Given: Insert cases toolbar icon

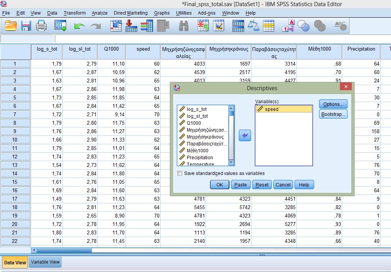Looking at the screenshot, I should 203,26.
